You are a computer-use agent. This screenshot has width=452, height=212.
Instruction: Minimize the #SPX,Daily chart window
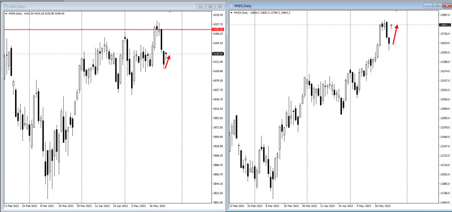pyautogui.click(x=201, y=7)
